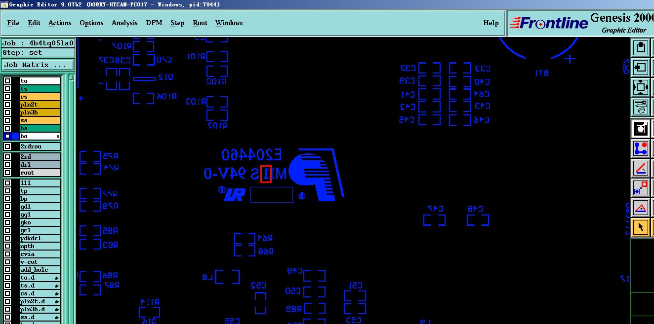Toggle checkbox for layer cs
654x324 pixels.
7,97
